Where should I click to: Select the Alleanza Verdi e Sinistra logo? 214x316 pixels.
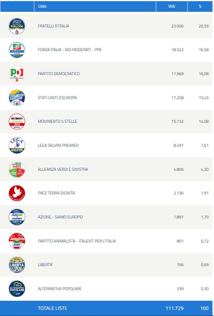[17, 169]
